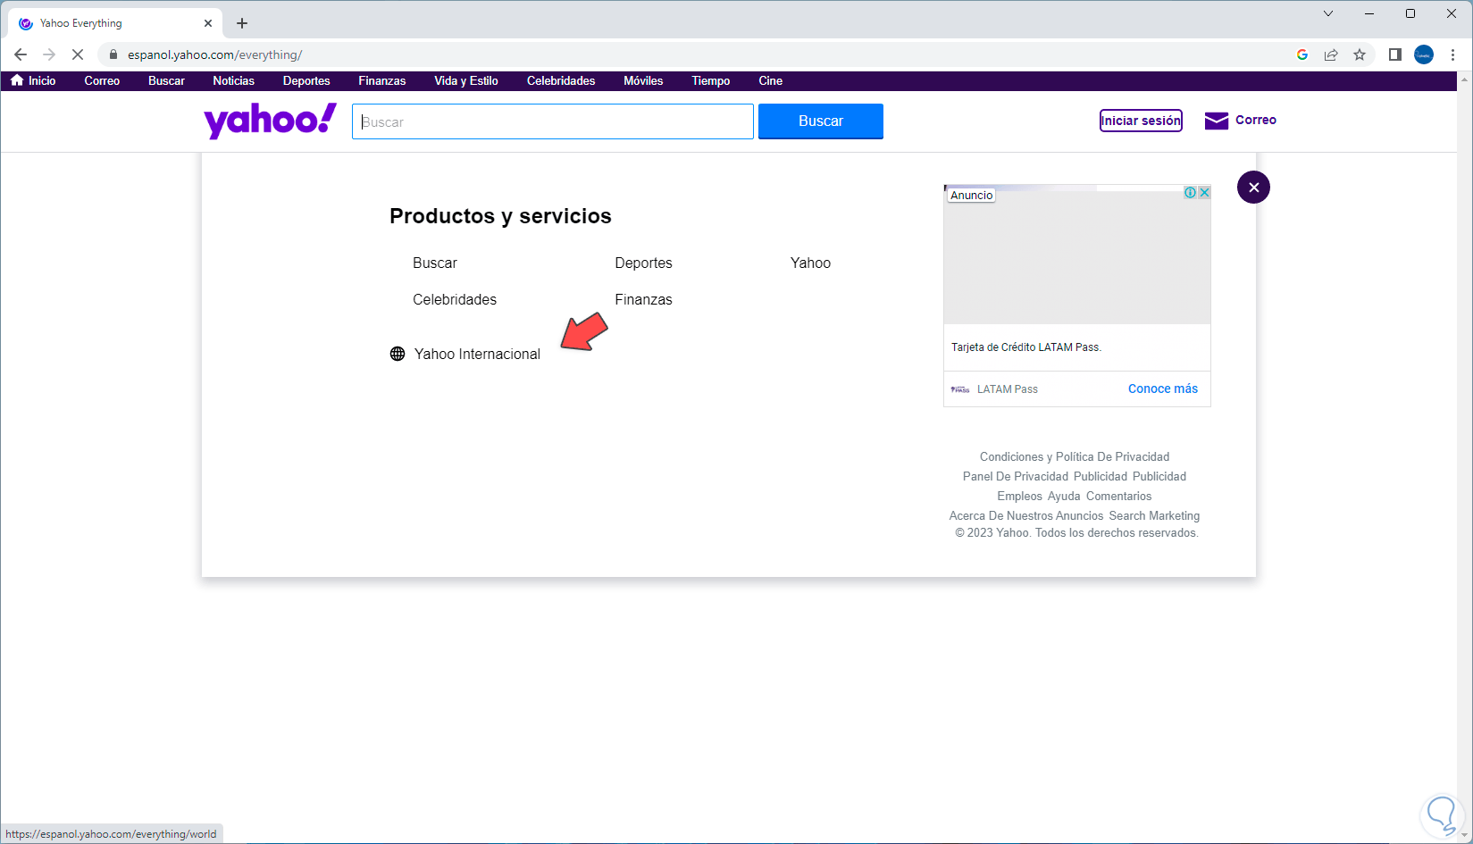
Task: Close the Yahoo Everything tab
Action: coord(208,23)
